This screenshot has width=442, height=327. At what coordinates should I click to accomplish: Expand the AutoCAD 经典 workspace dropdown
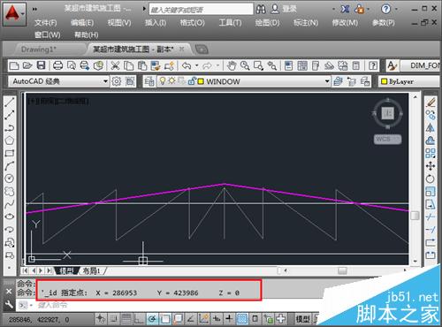pyautogui.click(x=105, y=81)
